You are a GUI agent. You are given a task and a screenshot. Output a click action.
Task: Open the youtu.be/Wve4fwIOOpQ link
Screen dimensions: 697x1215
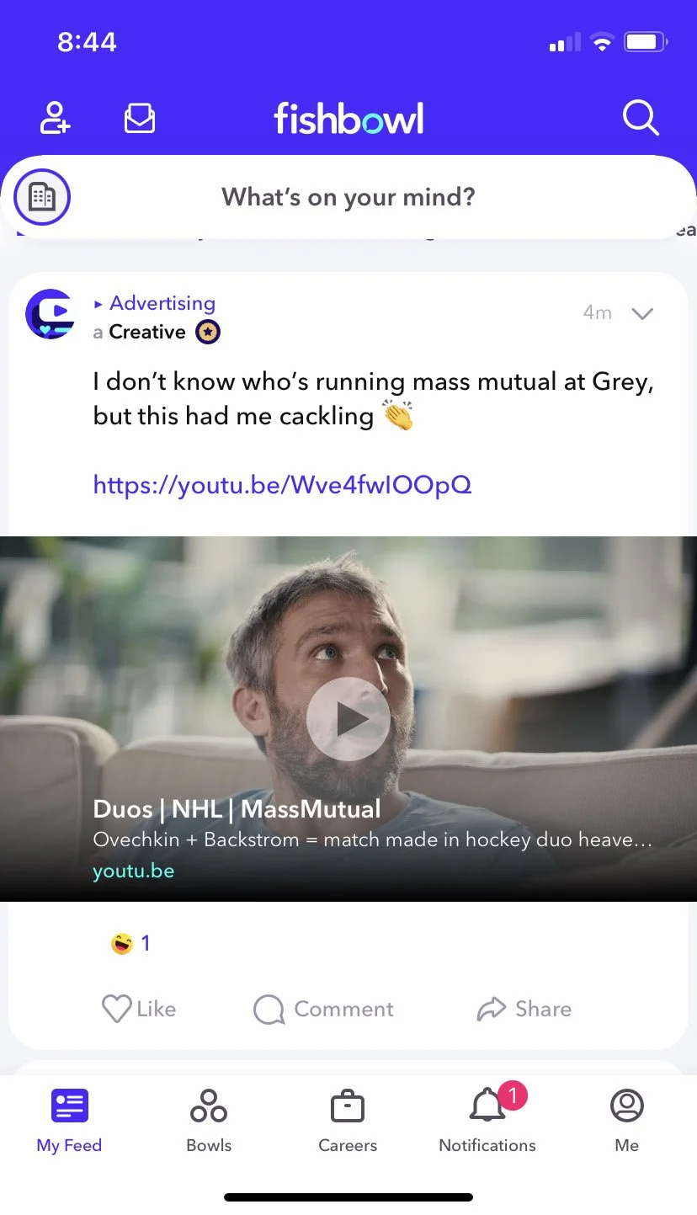point(282,485)
